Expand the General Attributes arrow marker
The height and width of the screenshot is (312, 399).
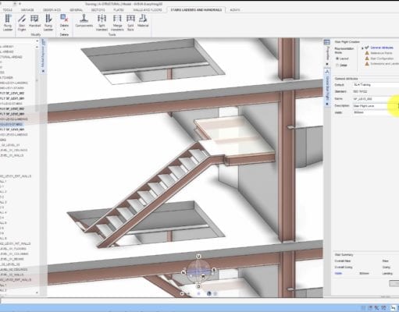pyautogui.click(x=362, y=48)
